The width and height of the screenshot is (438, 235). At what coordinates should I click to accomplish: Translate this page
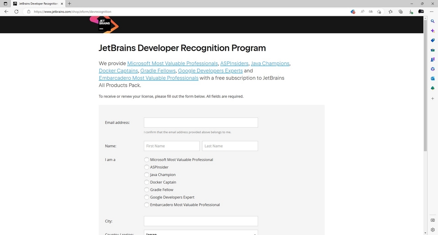tap(370, 12)
